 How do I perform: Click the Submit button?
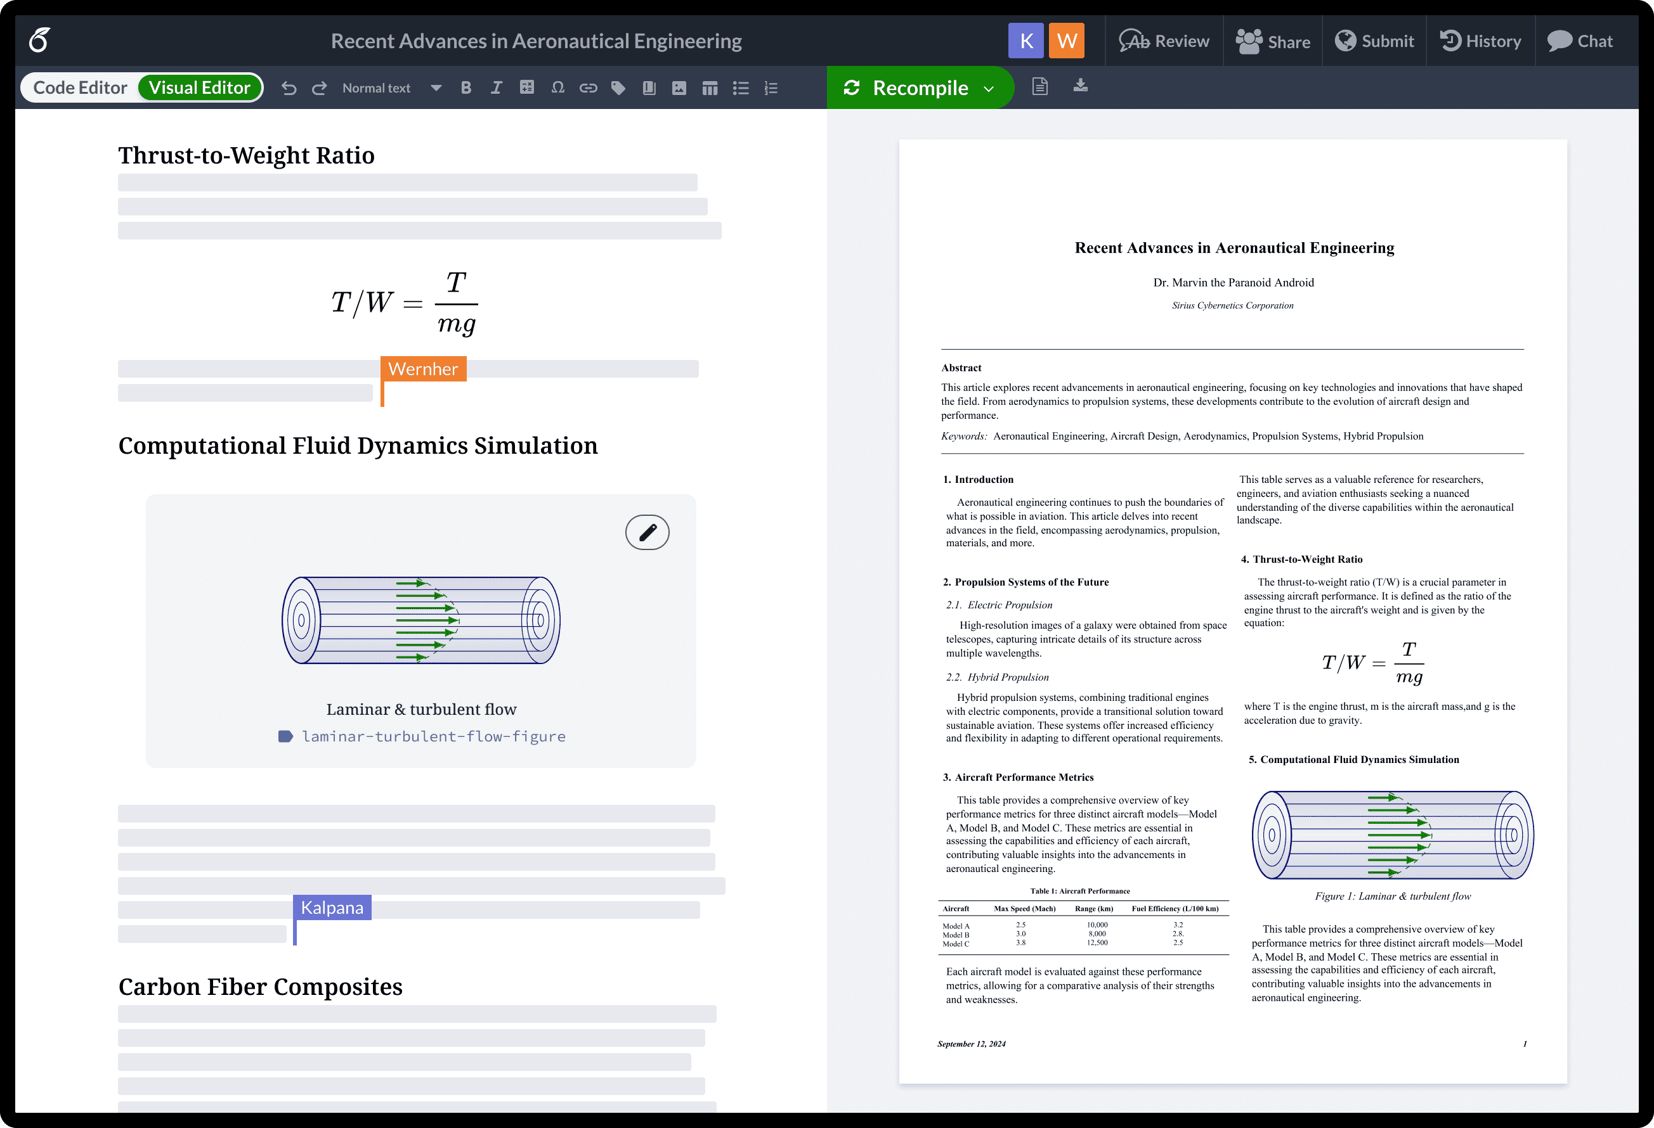[x=1377, y=41]
